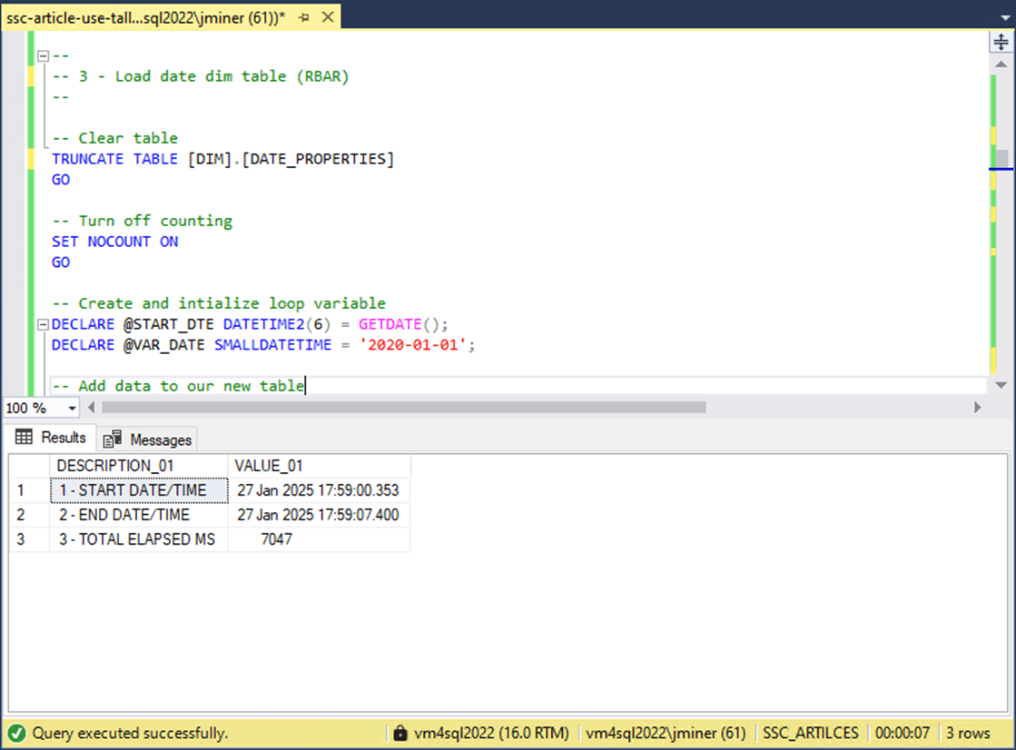Click the grid icon on Results tab
Viewport: 1016px width, 750px height.
pyautogui.click(x=25, y=438)
